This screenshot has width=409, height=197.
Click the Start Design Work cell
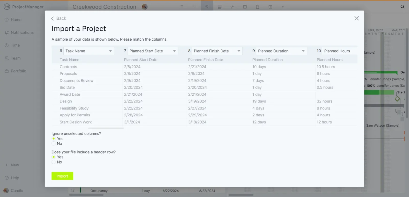pos(76,122)
